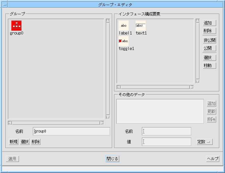Click the 削除 button under group name
The image size is (225, 173).
coord(36,142)
